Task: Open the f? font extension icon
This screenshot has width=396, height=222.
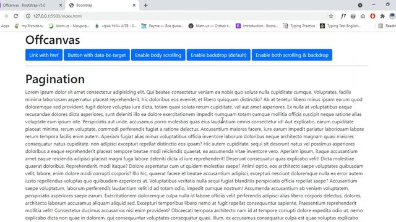Action: coord(343,16)
